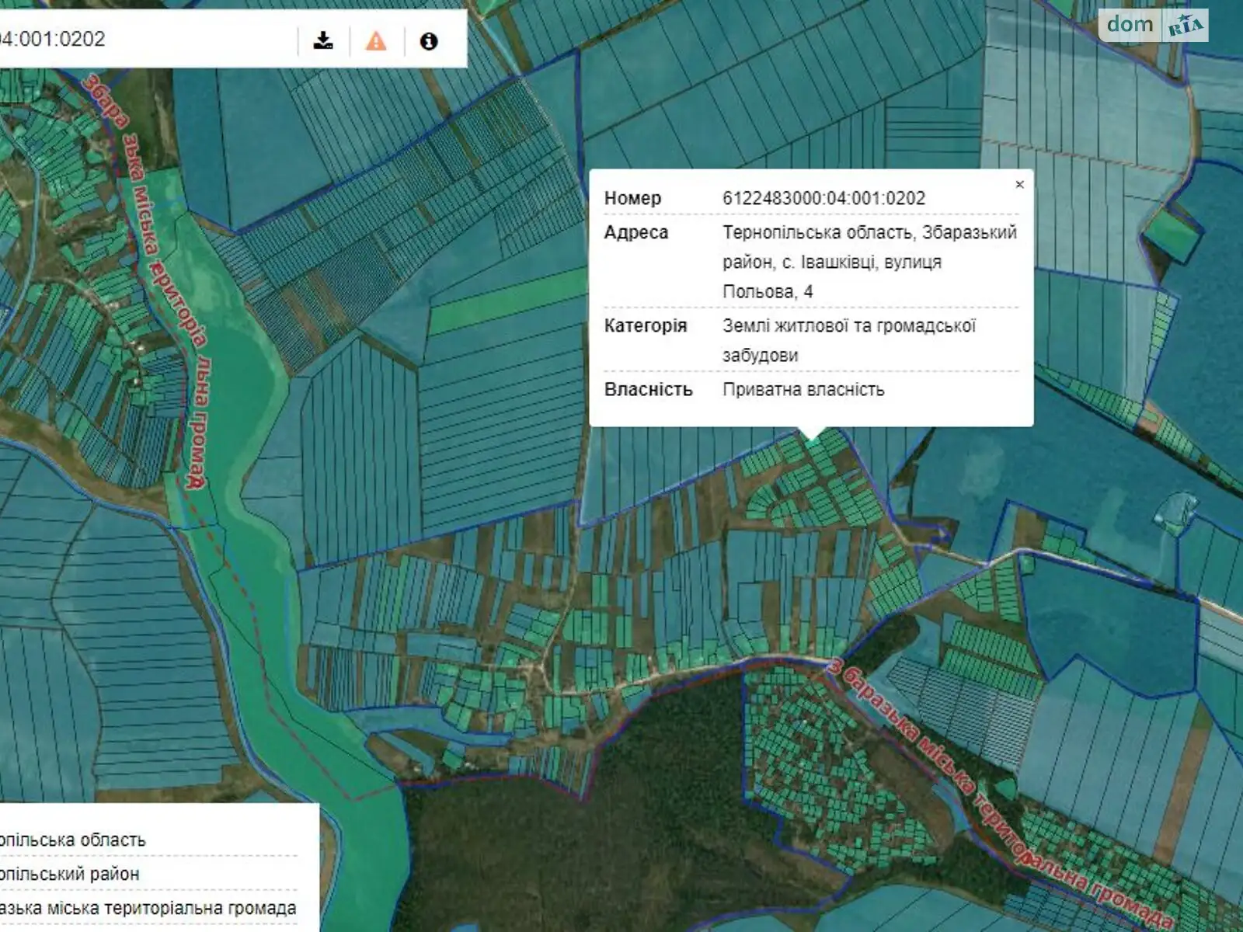Image resolution: width=1243 pixels, height=932 pixels.
Task: Click the download icon in search bar
Action: (323, 40)
